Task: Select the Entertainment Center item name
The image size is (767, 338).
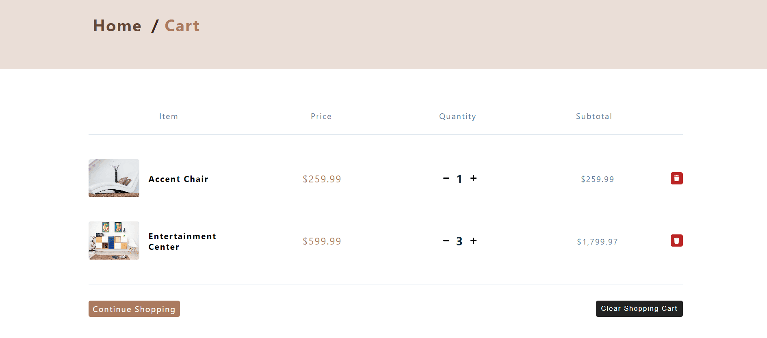Action: (x=182, y=242)
